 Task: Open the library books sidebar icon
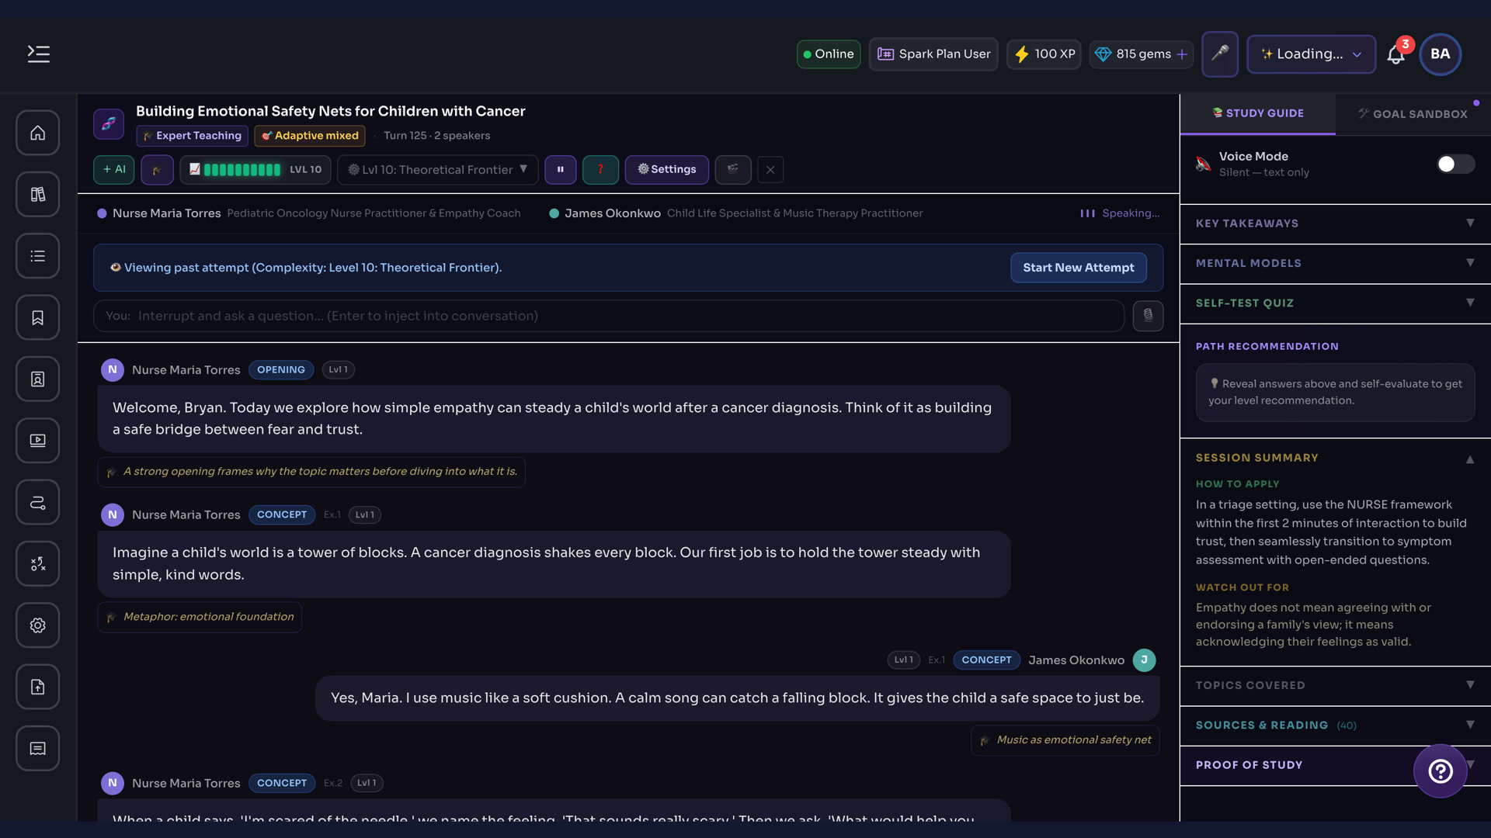(38, 194)
